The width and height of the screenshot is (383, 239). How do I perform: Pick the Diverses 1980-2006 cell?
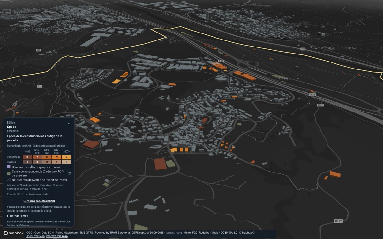click(x=56, y=162)
